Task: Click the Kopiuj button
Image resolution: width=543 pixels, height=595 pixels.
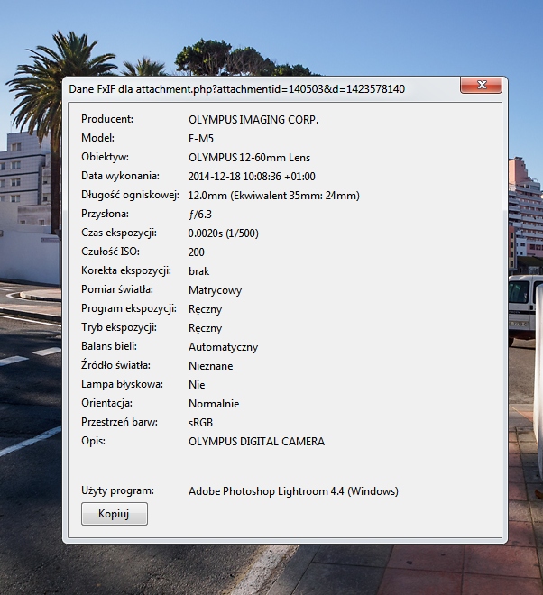Action: pyautogui.click(x=115, y=514)
